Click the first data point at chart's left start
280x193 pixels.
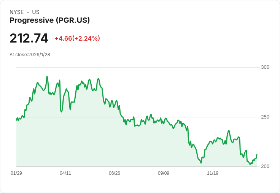tap(17, 120)
